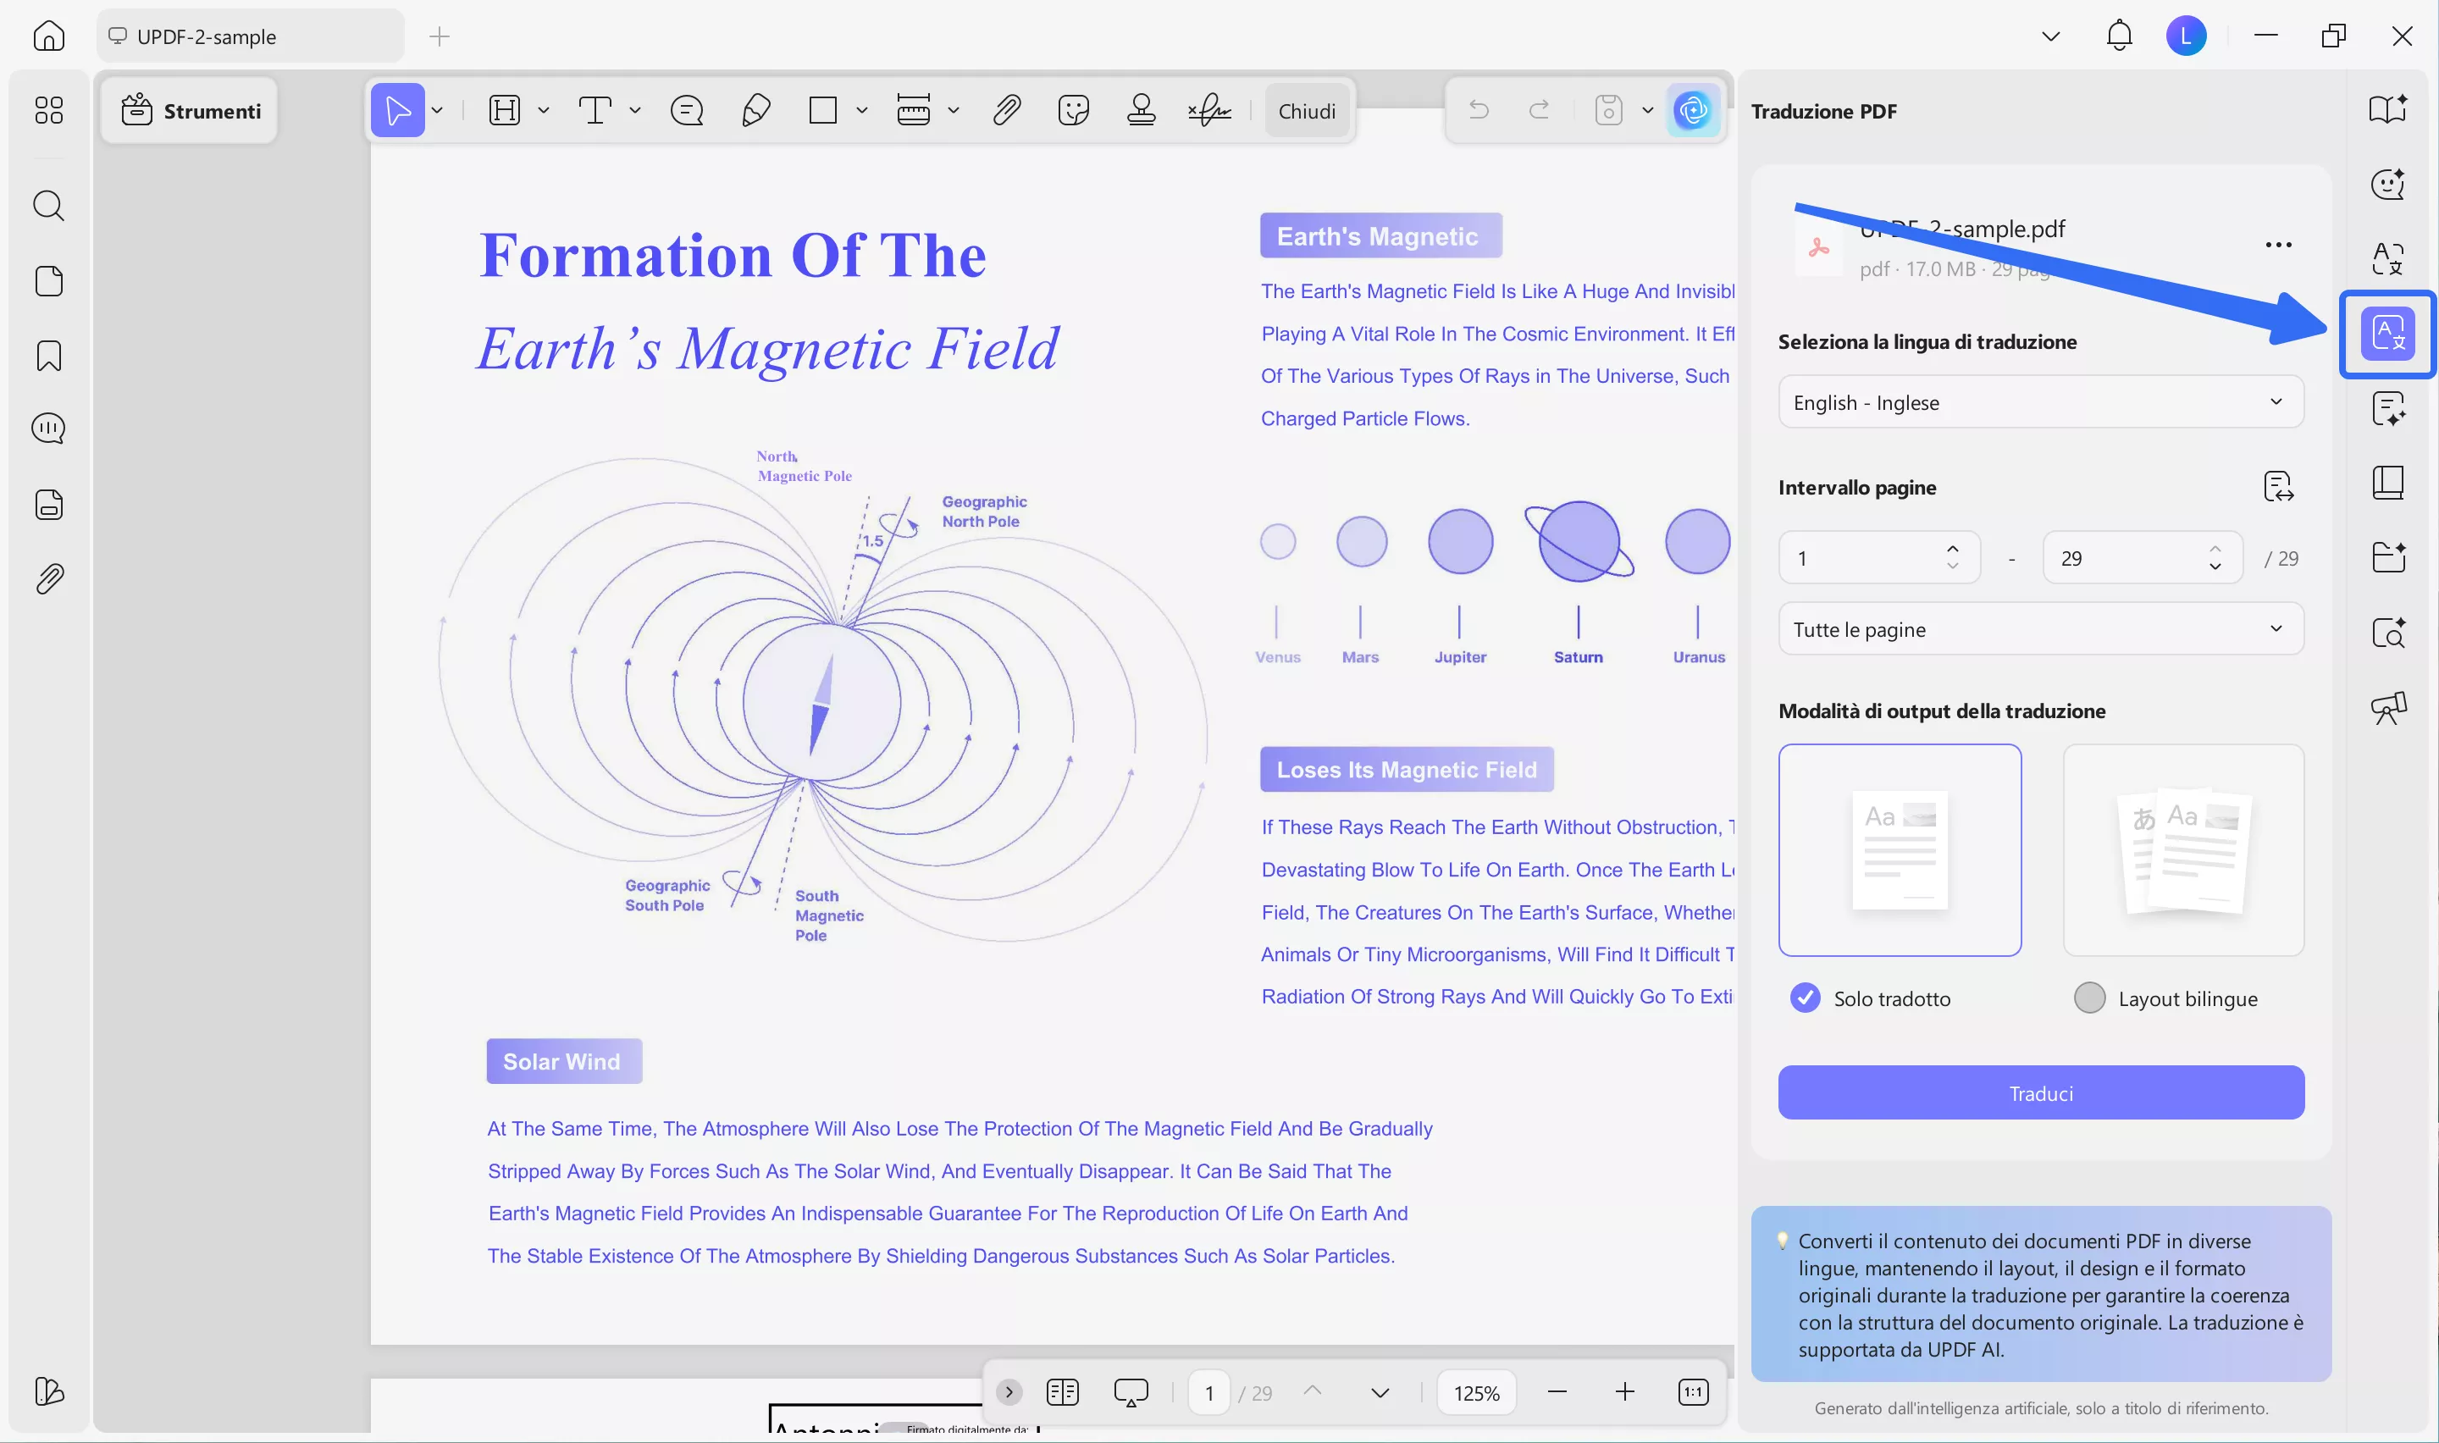The image size is (2439, 1443).
Task: Select Solo tradotto output mode
Action: click(1806, 997)
